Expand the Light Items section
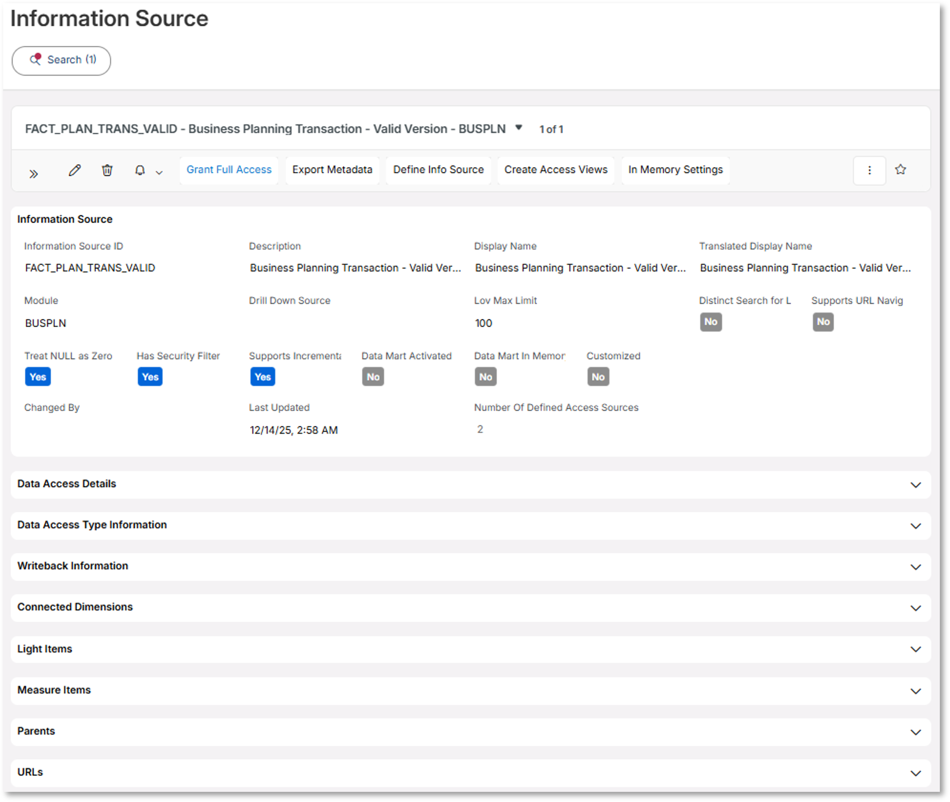 tap(471, 649)
